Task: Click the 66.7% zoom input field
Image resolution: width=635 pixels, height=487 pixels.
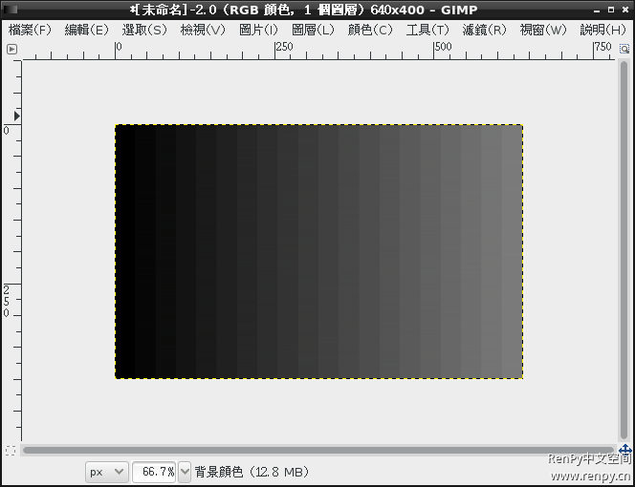Action: [154, 472]
